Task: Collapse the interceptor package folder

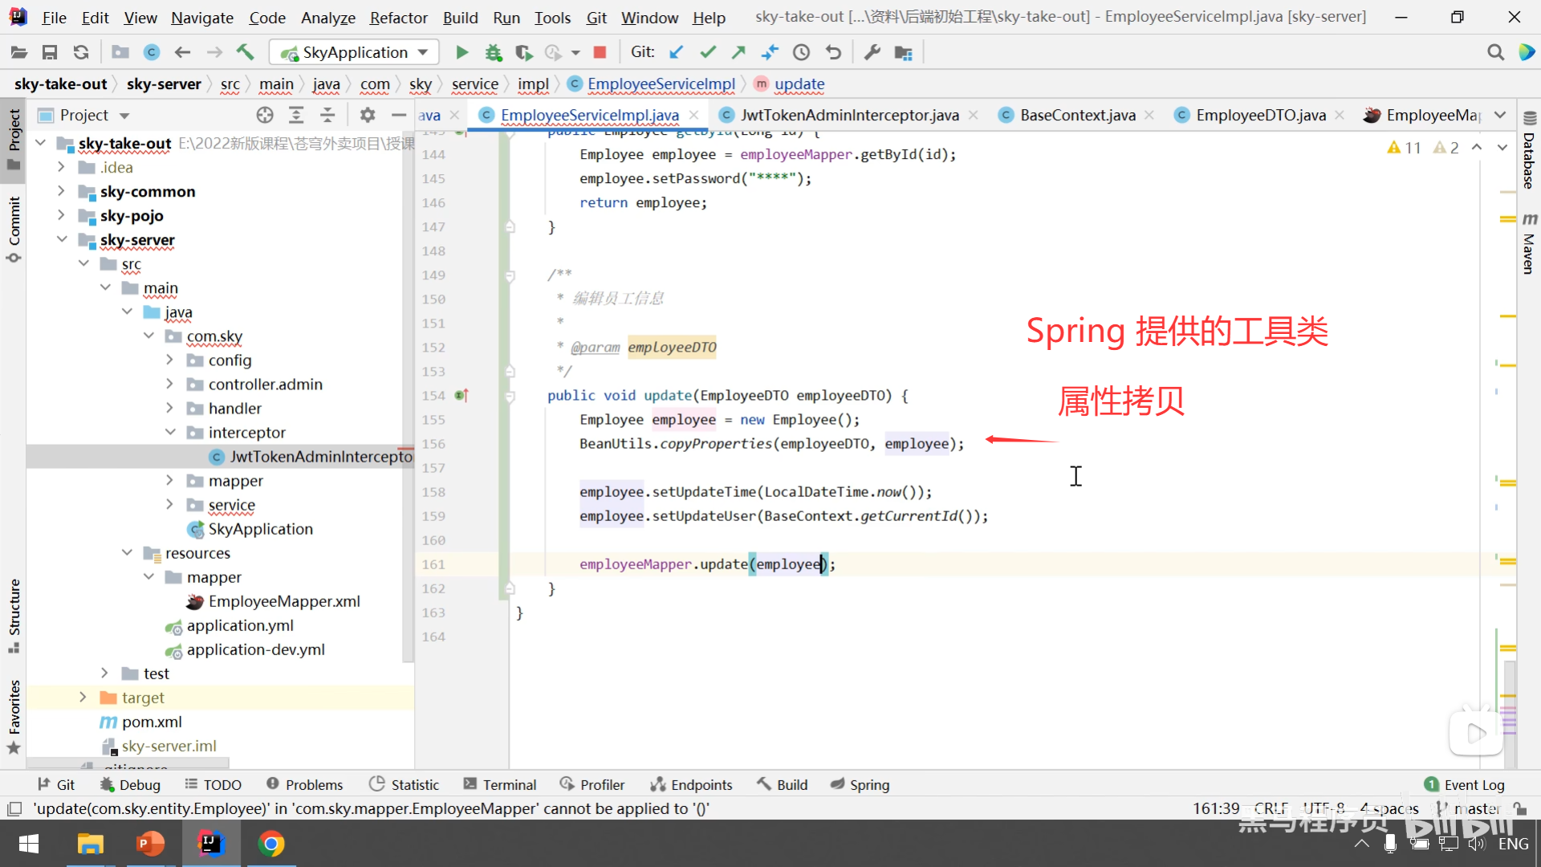Action: tap(170, 432)
